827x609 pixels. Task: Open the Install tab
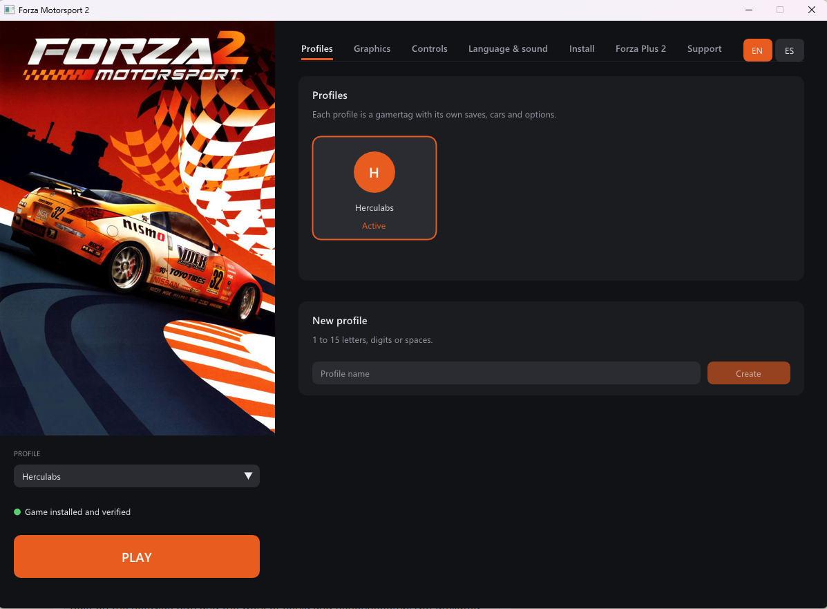(x=582, y=48)
